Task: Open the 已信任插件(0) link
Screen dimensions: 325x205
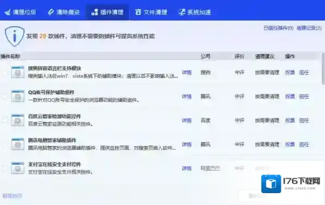Action: (278, 28)
